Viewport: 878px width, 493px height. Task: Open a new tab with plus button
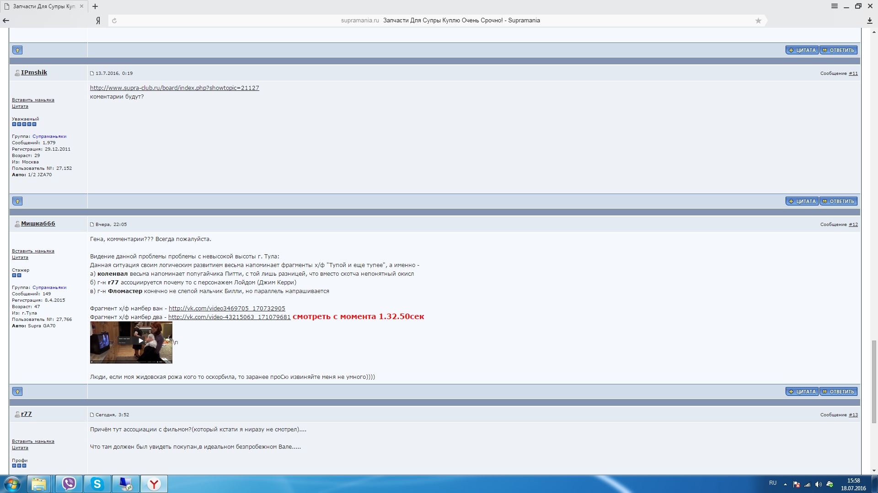tap(95, 6)
